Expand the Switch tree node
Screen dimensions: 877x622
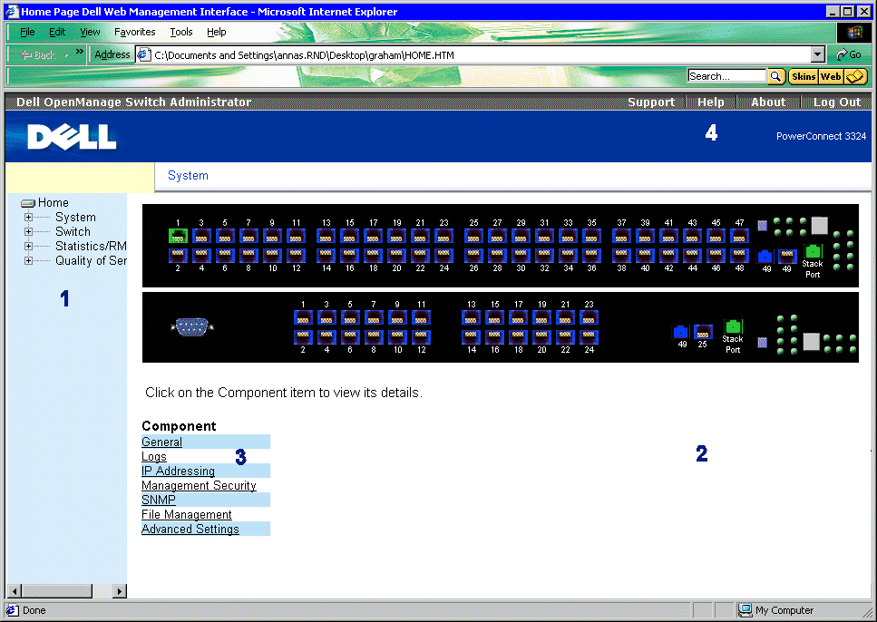(x=28, y=231)
